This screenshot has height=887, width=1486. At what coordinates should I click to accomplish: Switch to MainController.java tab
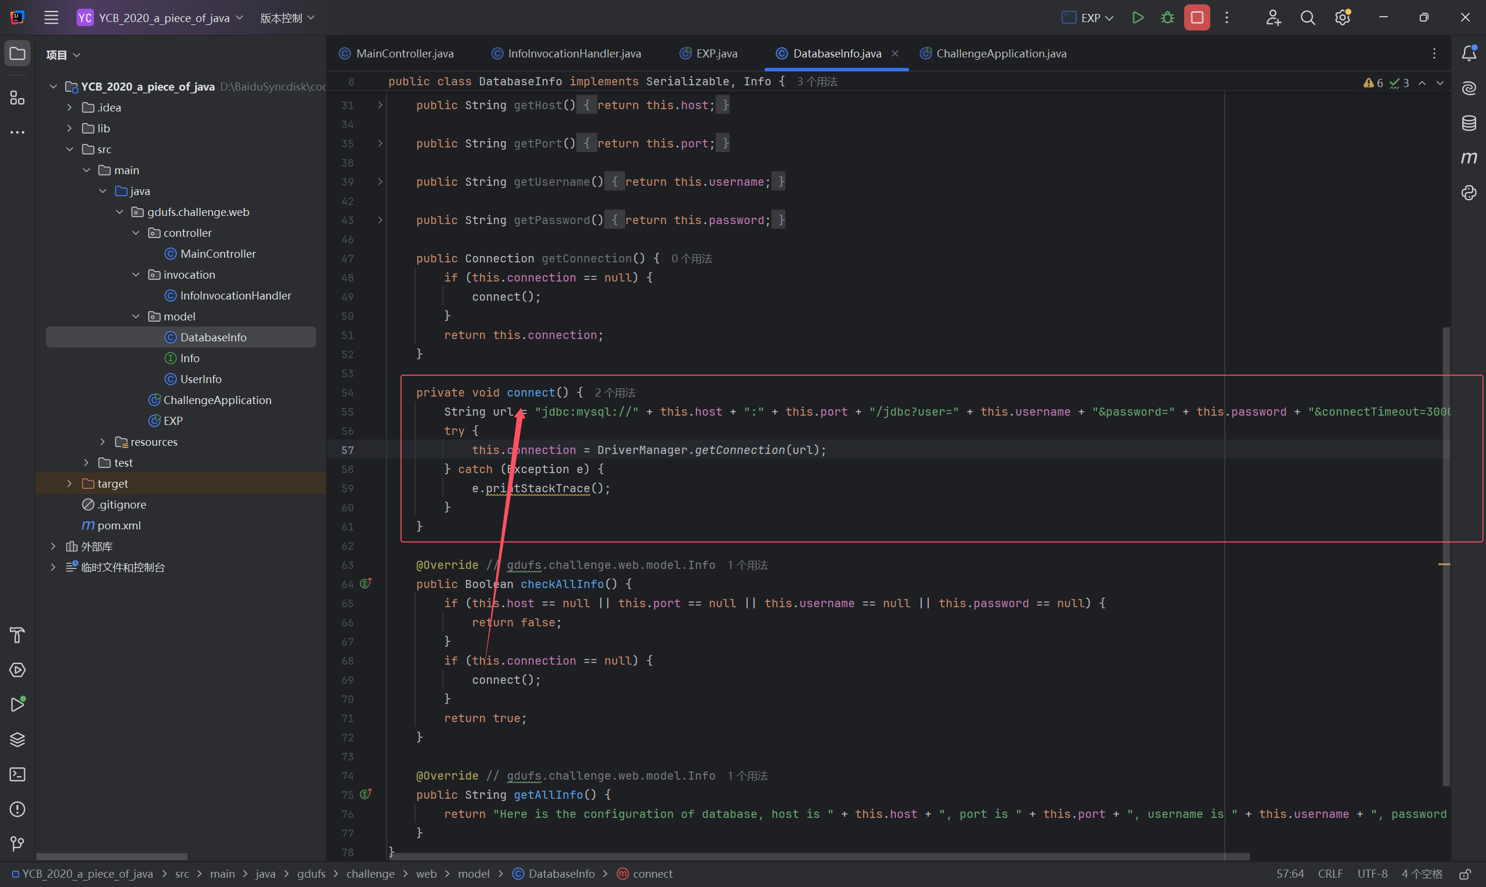tap(396, 54)
